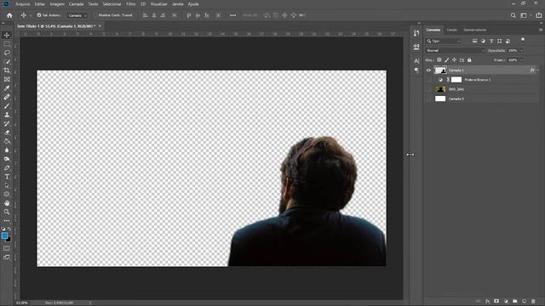The width and height of the screenshot is (545, 306).
Task: Select the Frame tool
Action: click(x=7, y=79)
